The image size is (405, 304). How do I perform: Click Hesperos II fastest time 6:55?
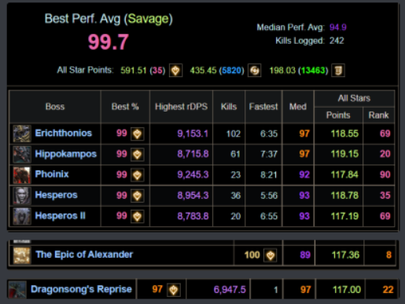coord(269,216)
